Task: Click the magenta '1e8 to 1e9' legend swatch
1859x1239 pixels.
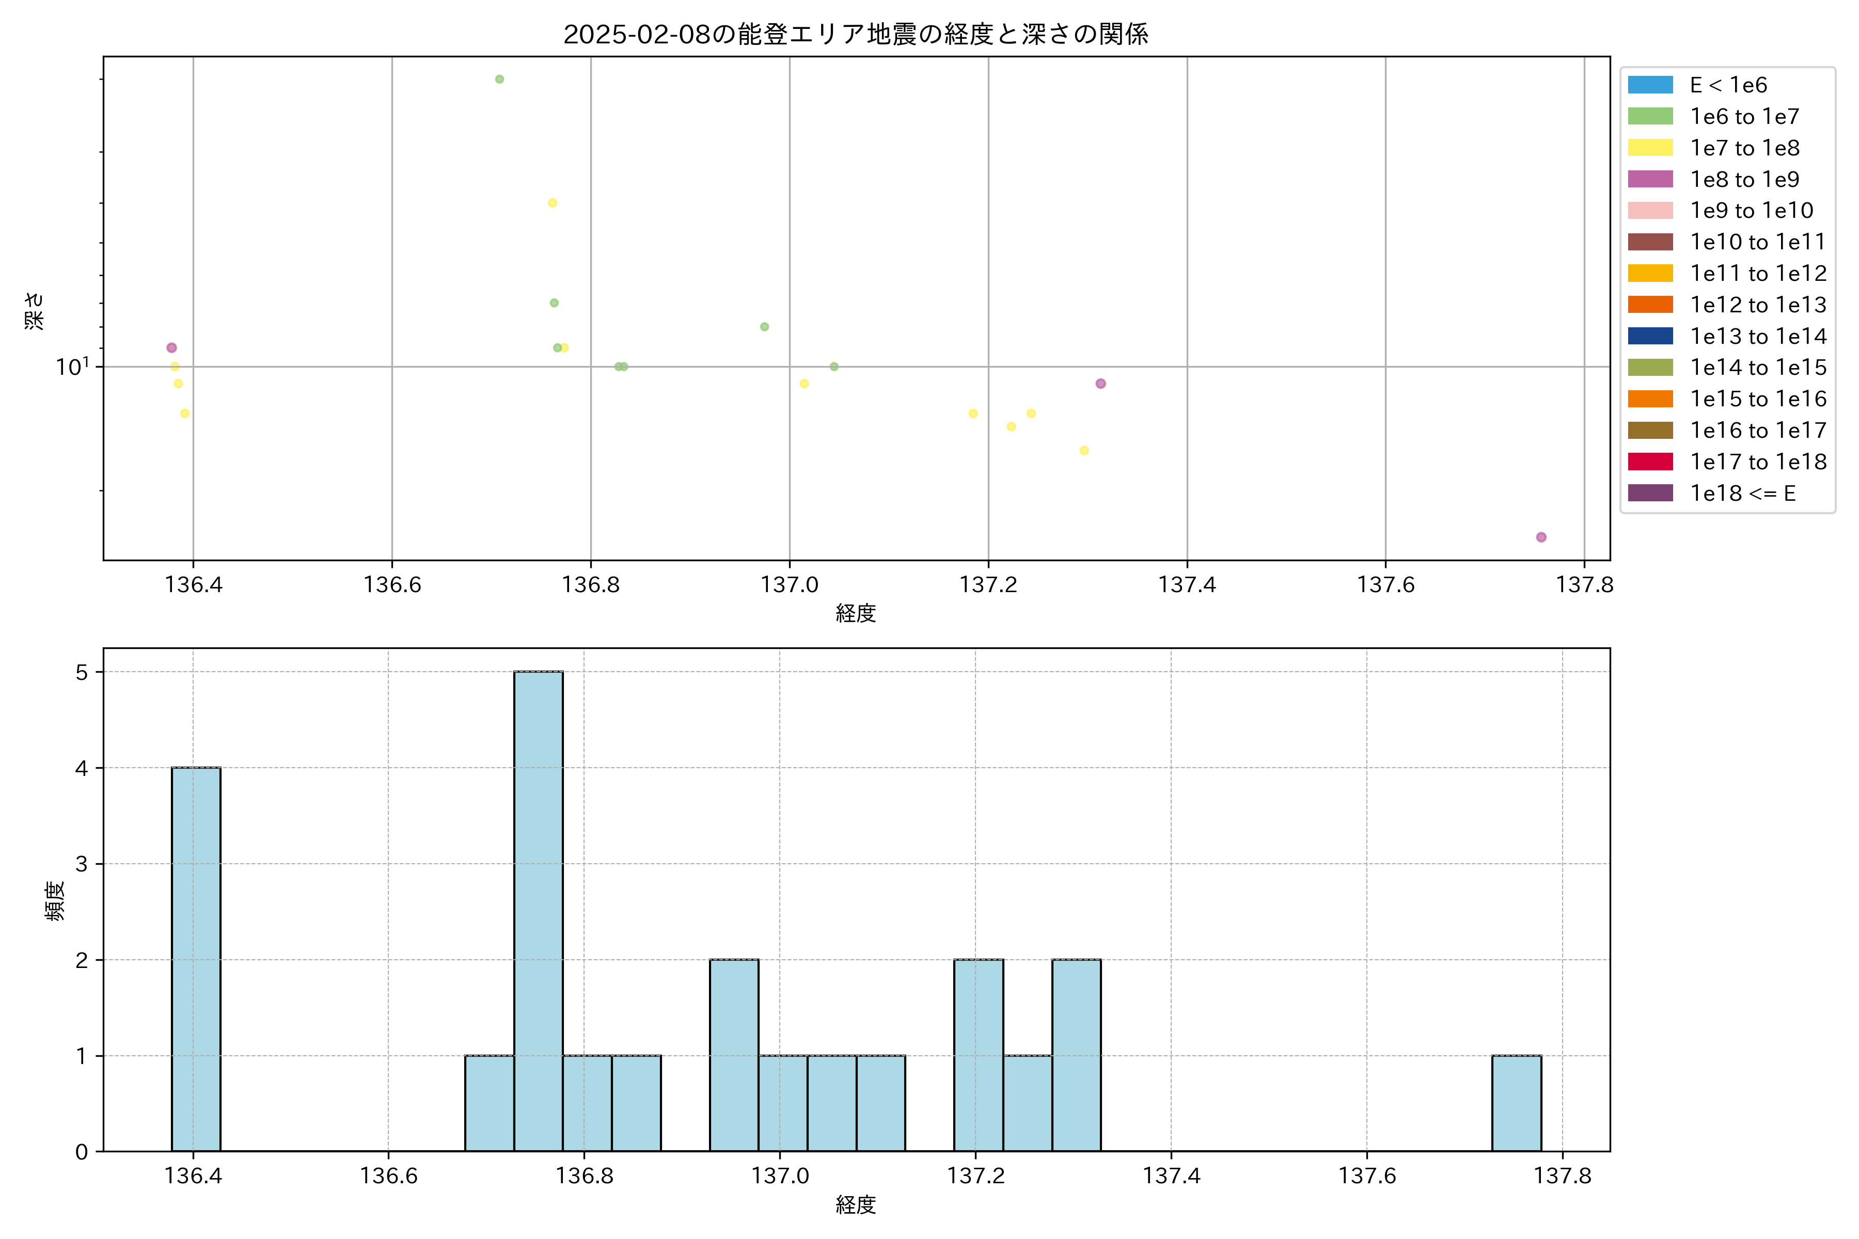Action: pos(1650,179)
